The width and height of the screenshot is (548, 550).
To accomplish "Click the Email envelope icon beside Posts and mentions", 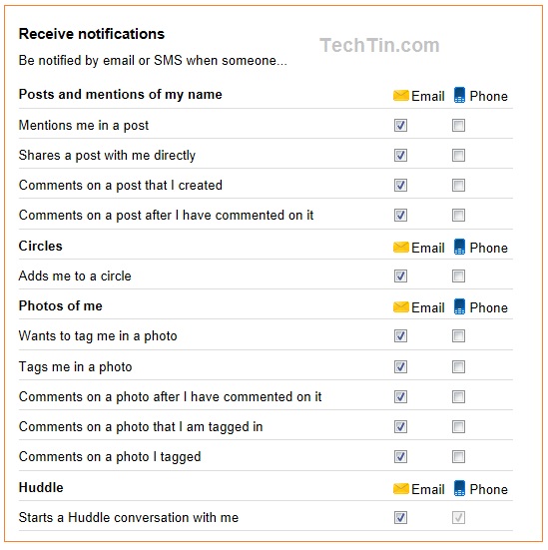I will 400,96.
